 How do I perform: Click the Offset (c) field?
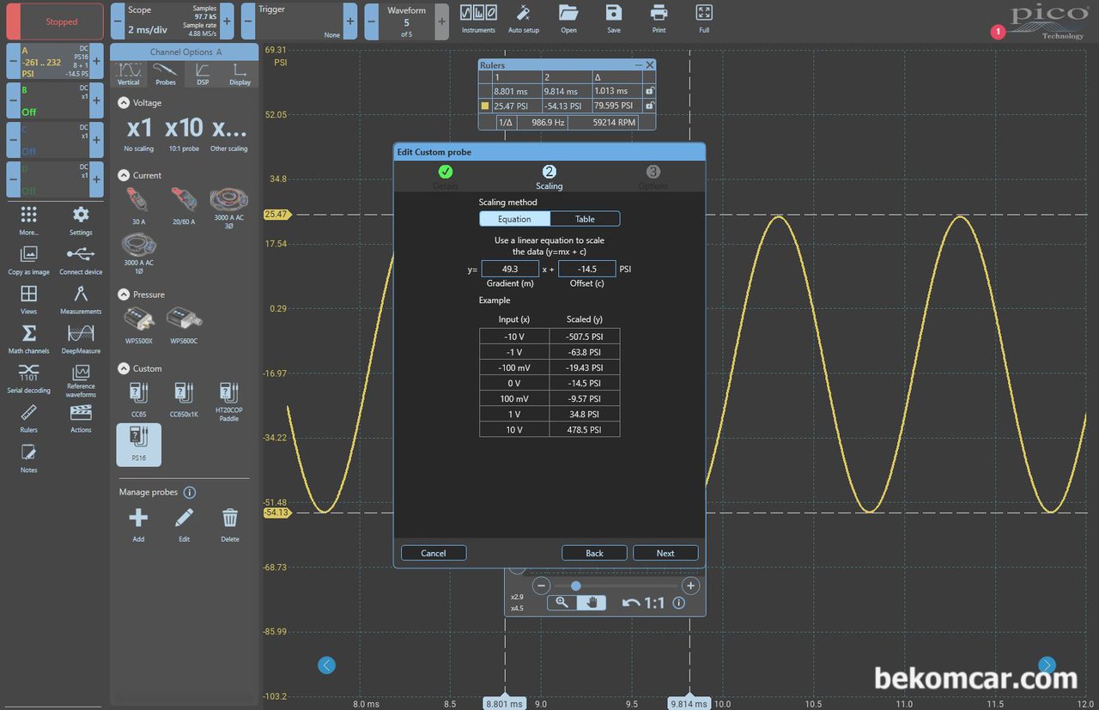pos(587,269)
